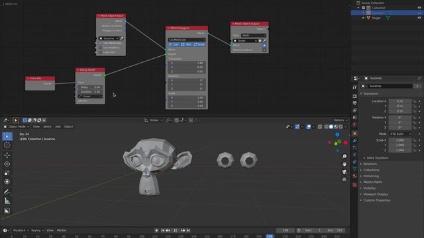Toggle Scale button in Offset Polygon node
This screenshot has width=424, height=238.
[199, 44]
